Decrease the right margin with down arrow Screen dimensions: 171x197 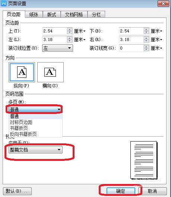(x=146, y=41)
